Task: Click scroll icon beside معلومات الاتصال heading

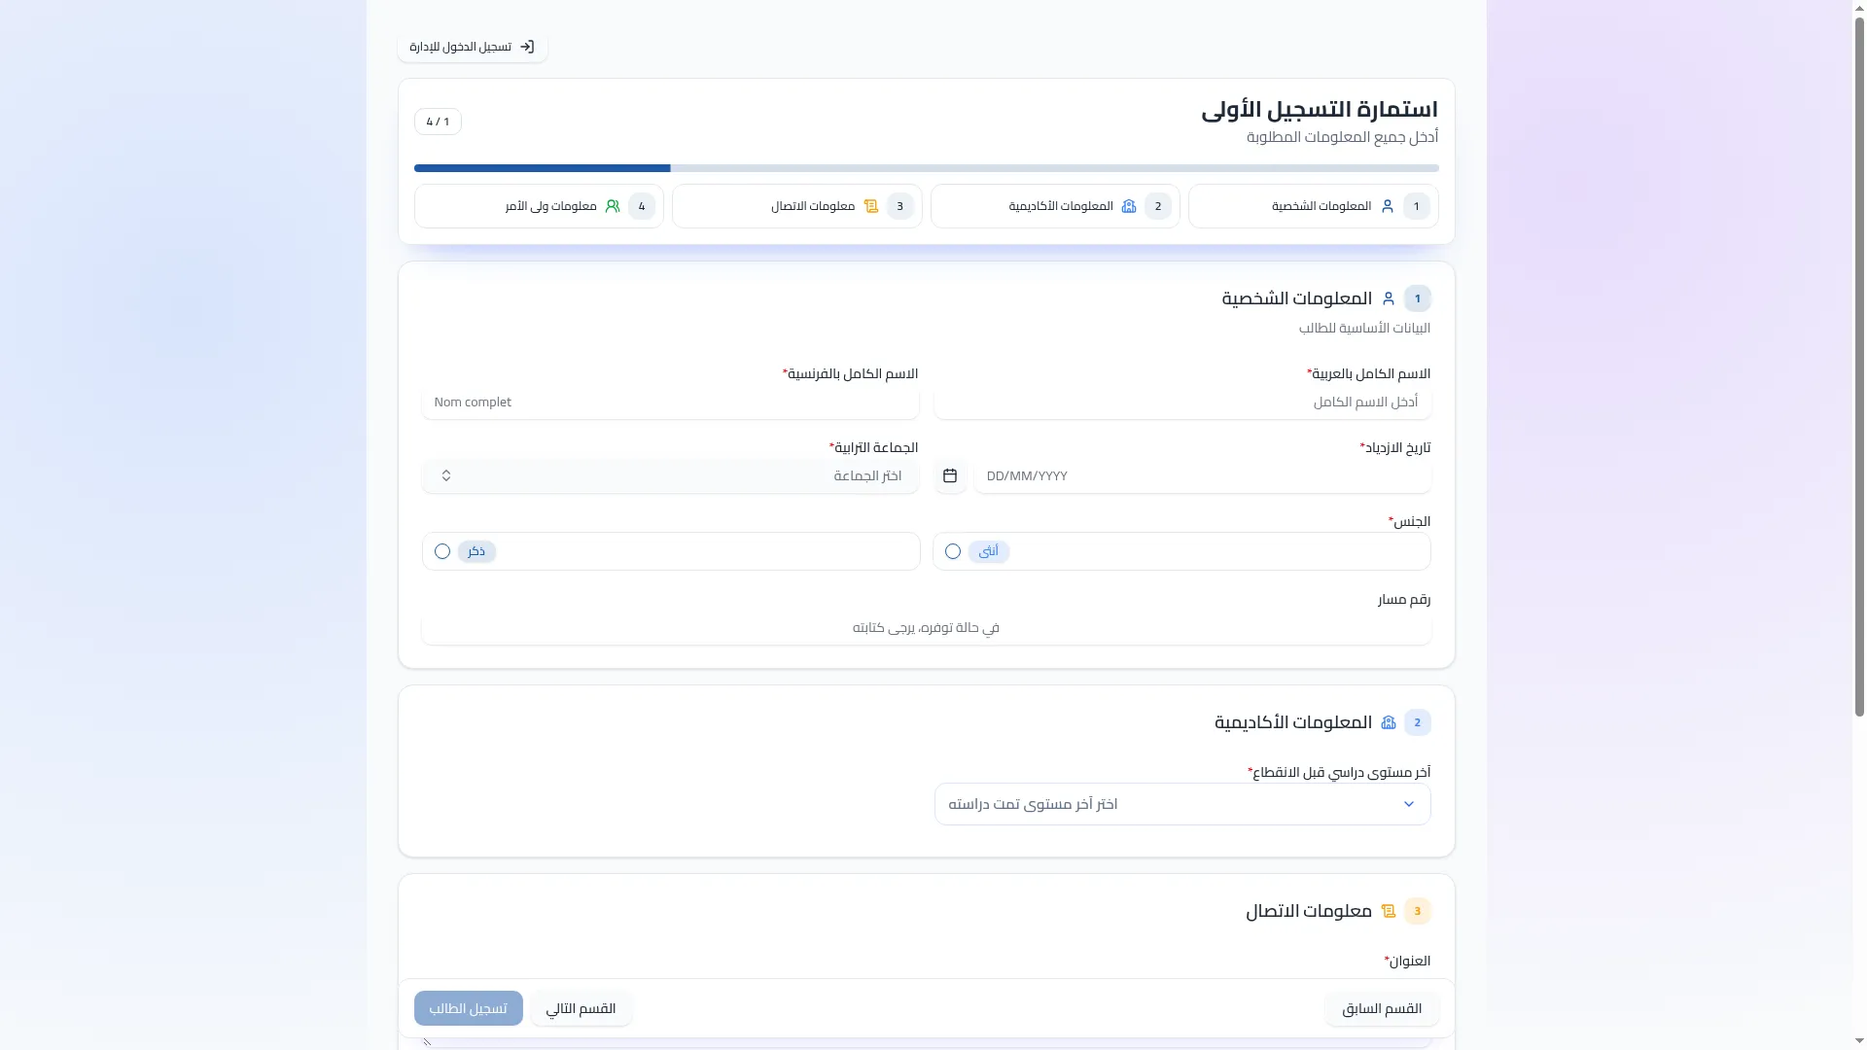Action: click(1389, 911)
